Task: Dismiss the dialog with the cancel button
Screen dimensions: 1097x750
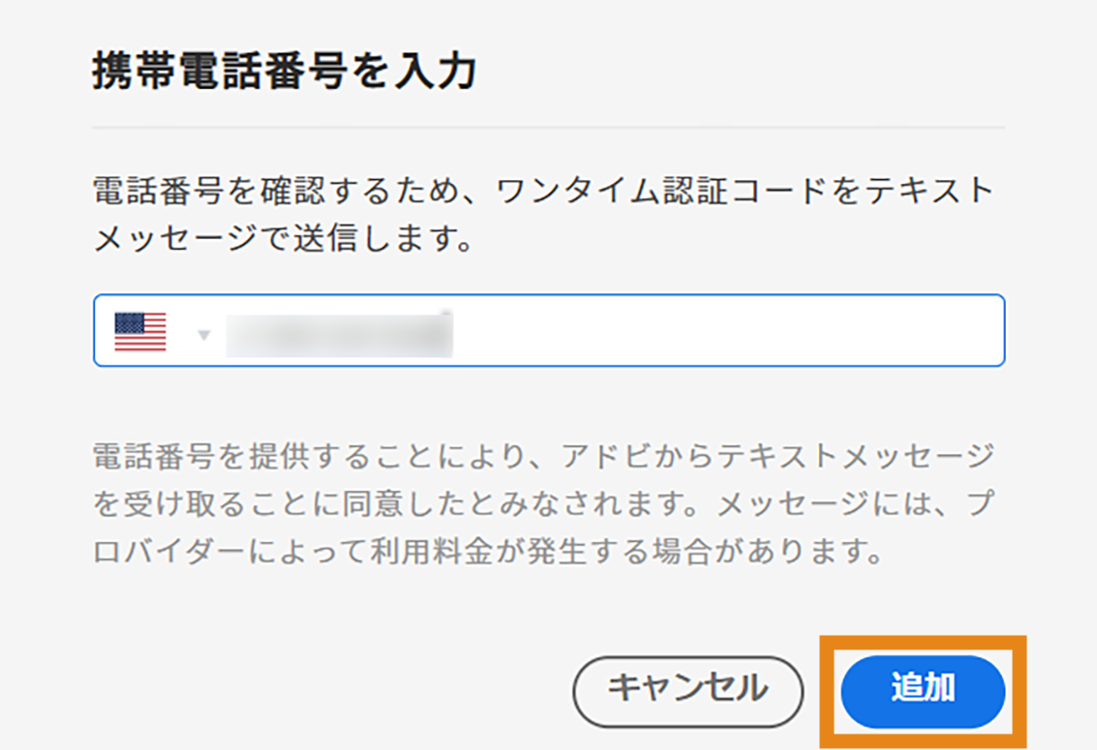Action: point(687,689)
